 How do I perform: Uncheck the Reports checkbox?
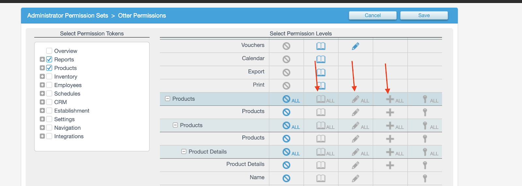[49, 59]
